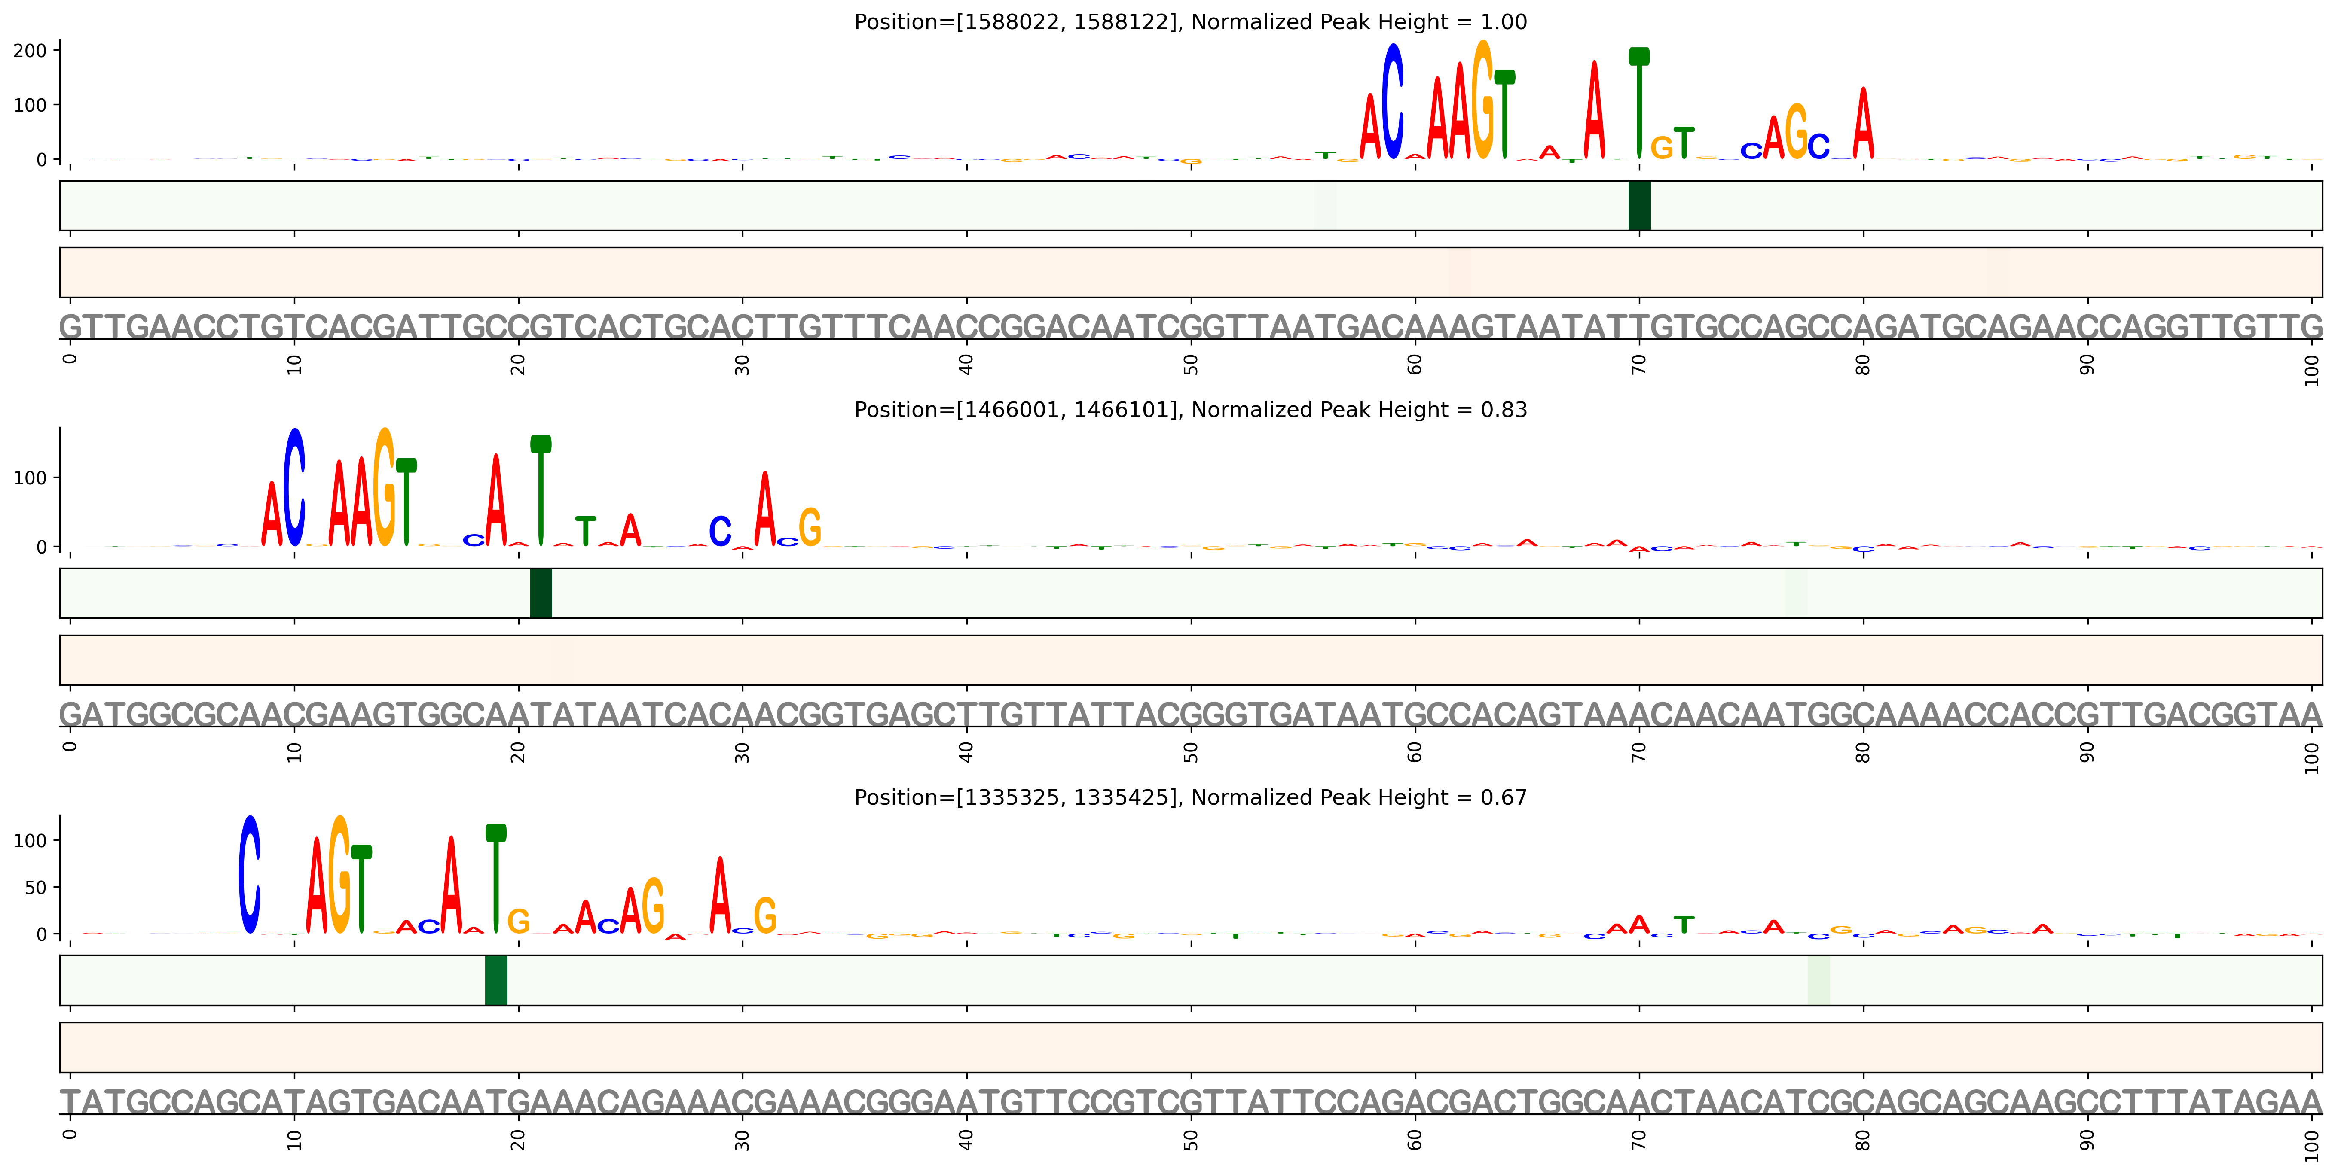2335x1174 pixels.
Task: Click x-axis tick label 20 under the middle sequence
Action: pyautogui.click(x=518, y=753)
